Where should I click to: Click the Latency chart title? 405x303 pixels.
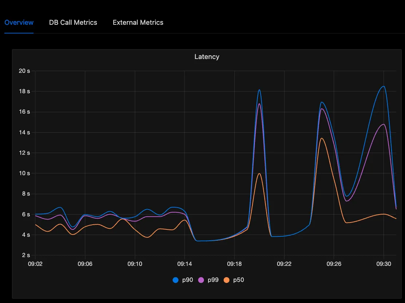coord(207,56)
